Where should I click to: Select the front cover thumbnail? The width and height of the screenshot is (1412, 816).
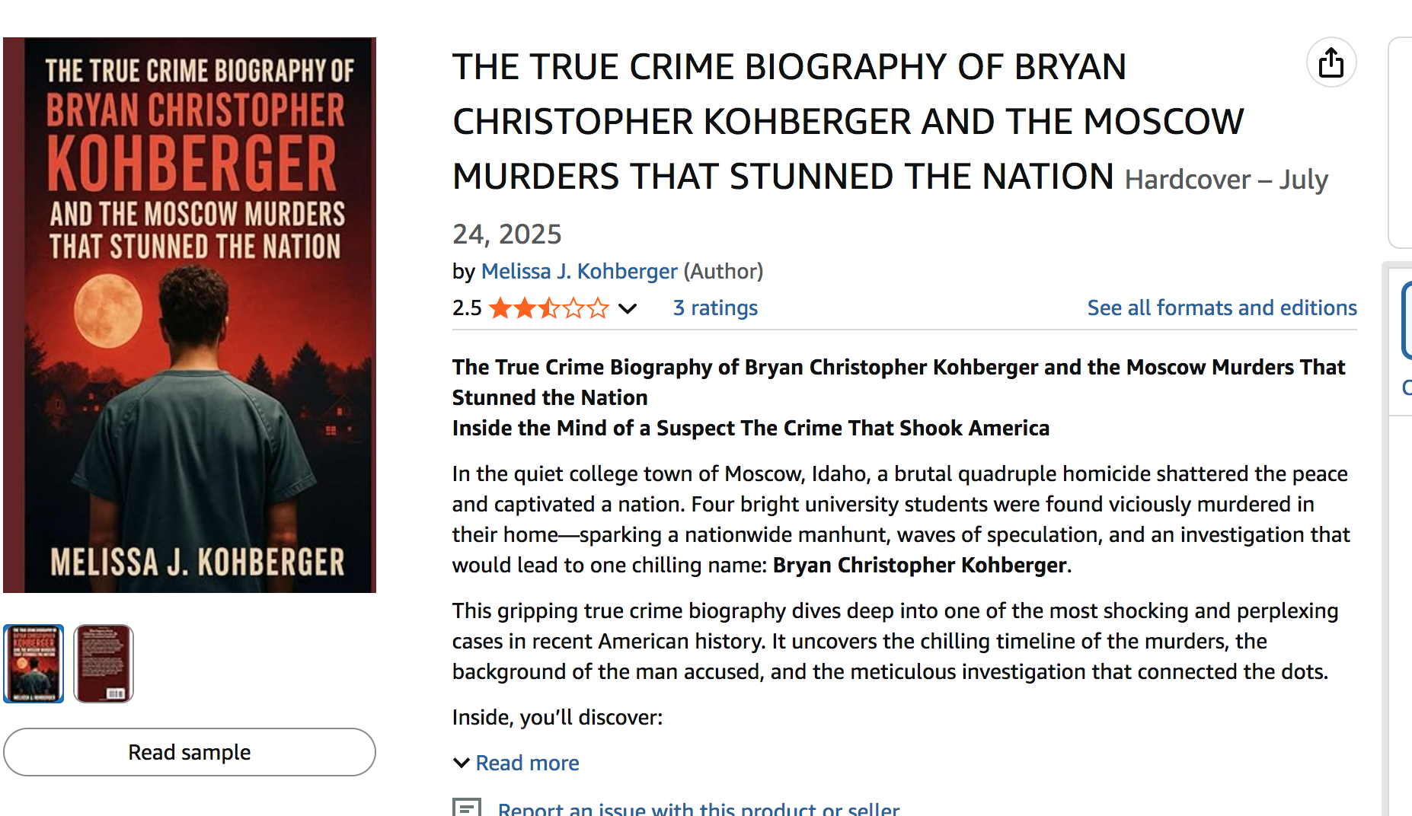coord(34,663)
